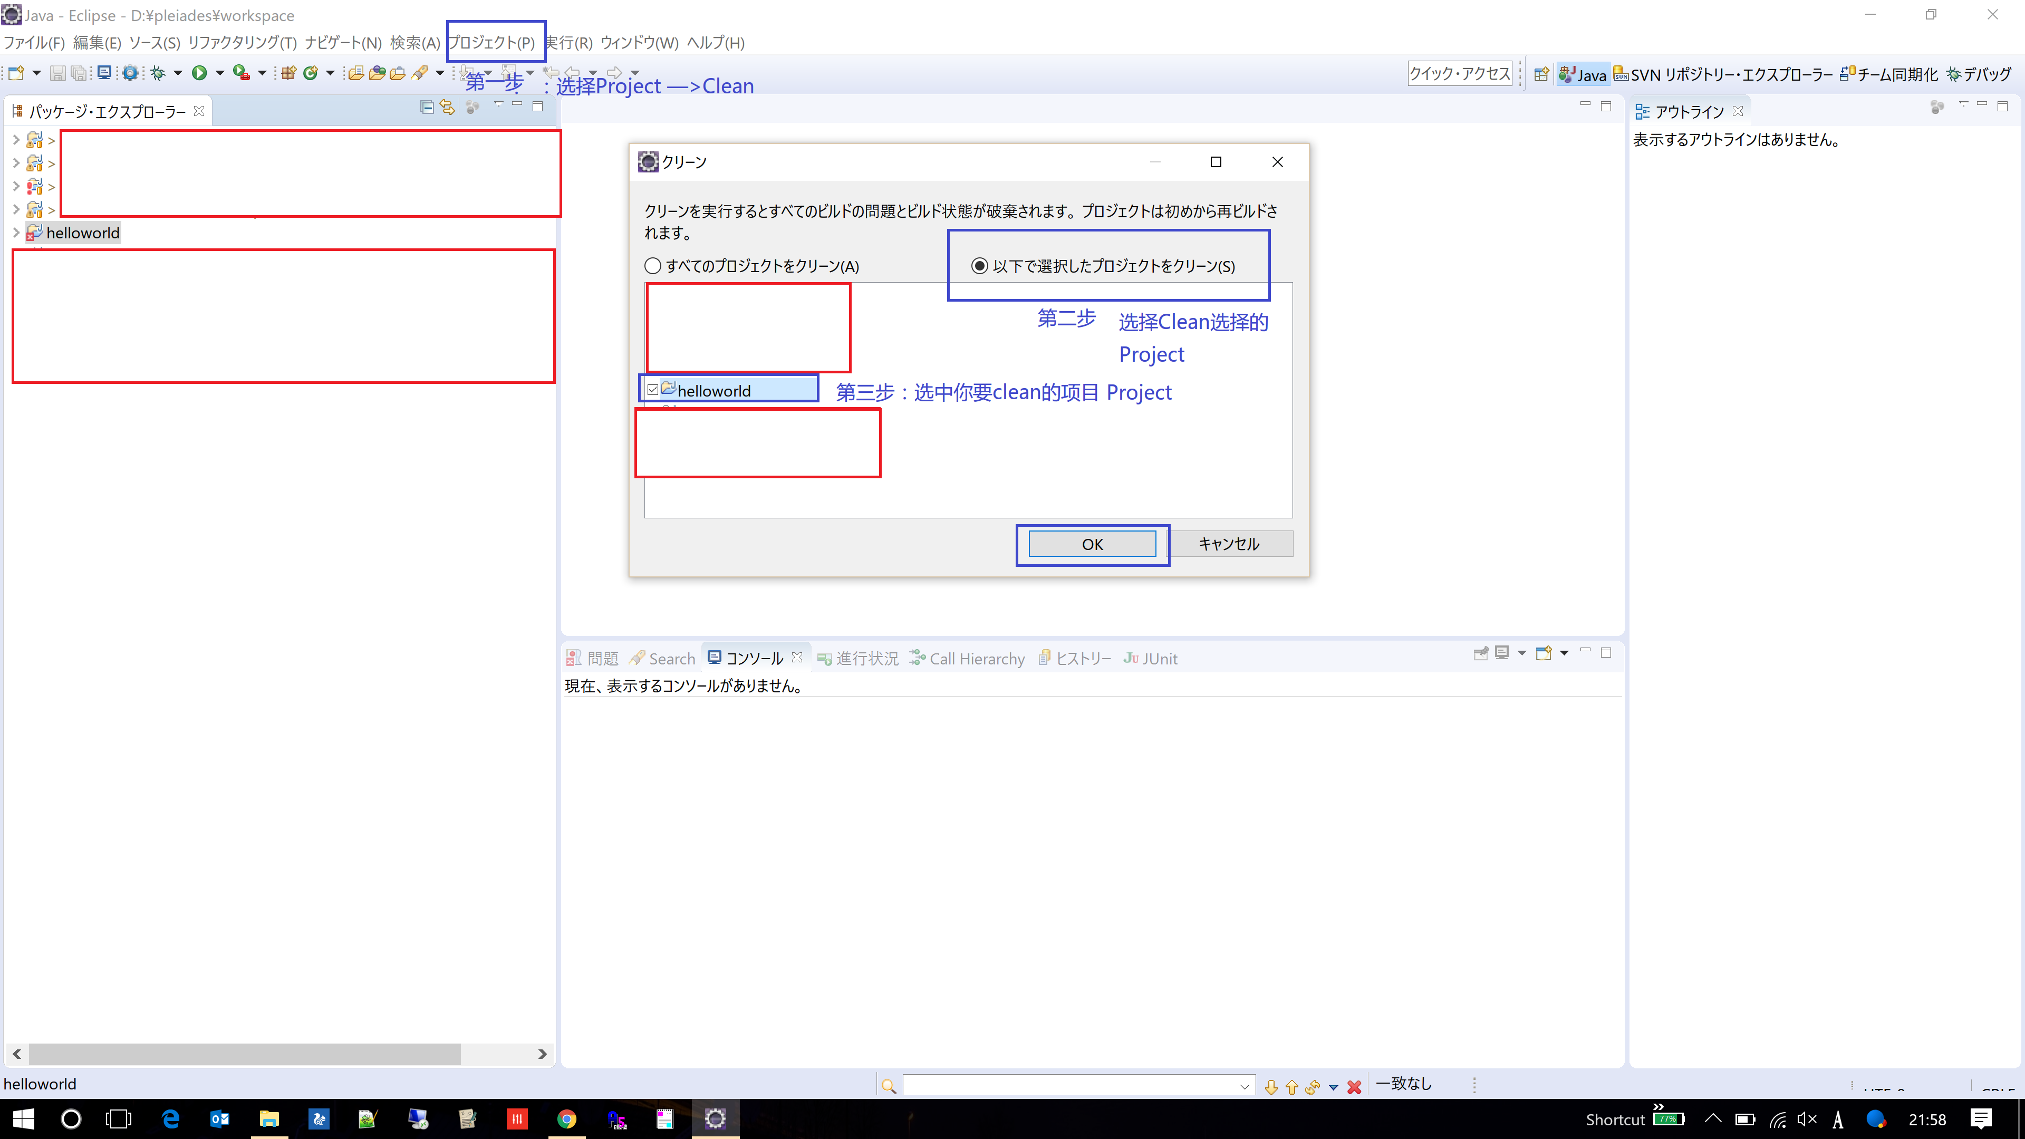Open the Team Synchronizing perspective

[1889, 75]
